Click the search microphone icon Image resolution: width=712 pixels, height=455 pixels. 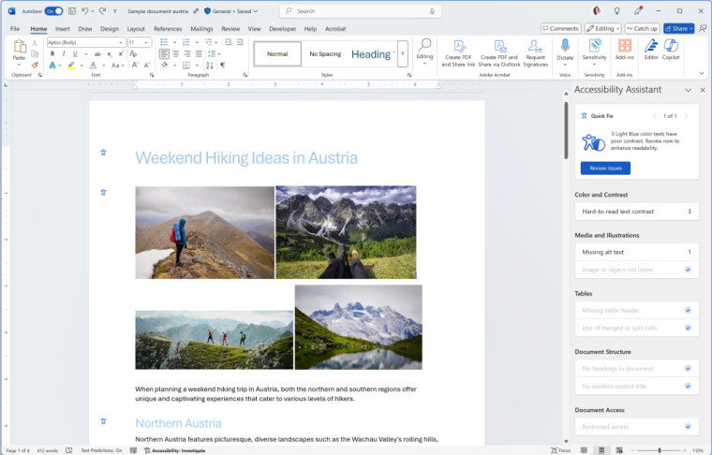tap(432, 11)
